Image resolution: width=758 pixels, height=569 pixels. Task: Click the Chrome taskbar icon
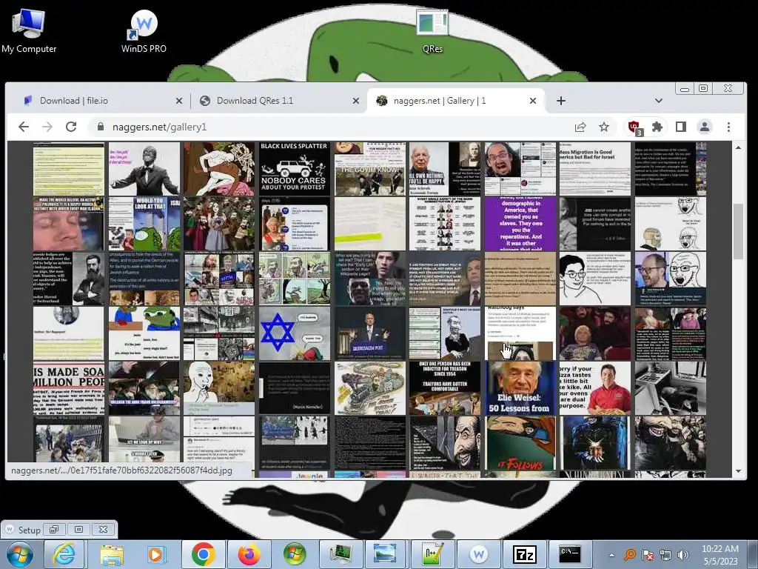coord(203,554)
